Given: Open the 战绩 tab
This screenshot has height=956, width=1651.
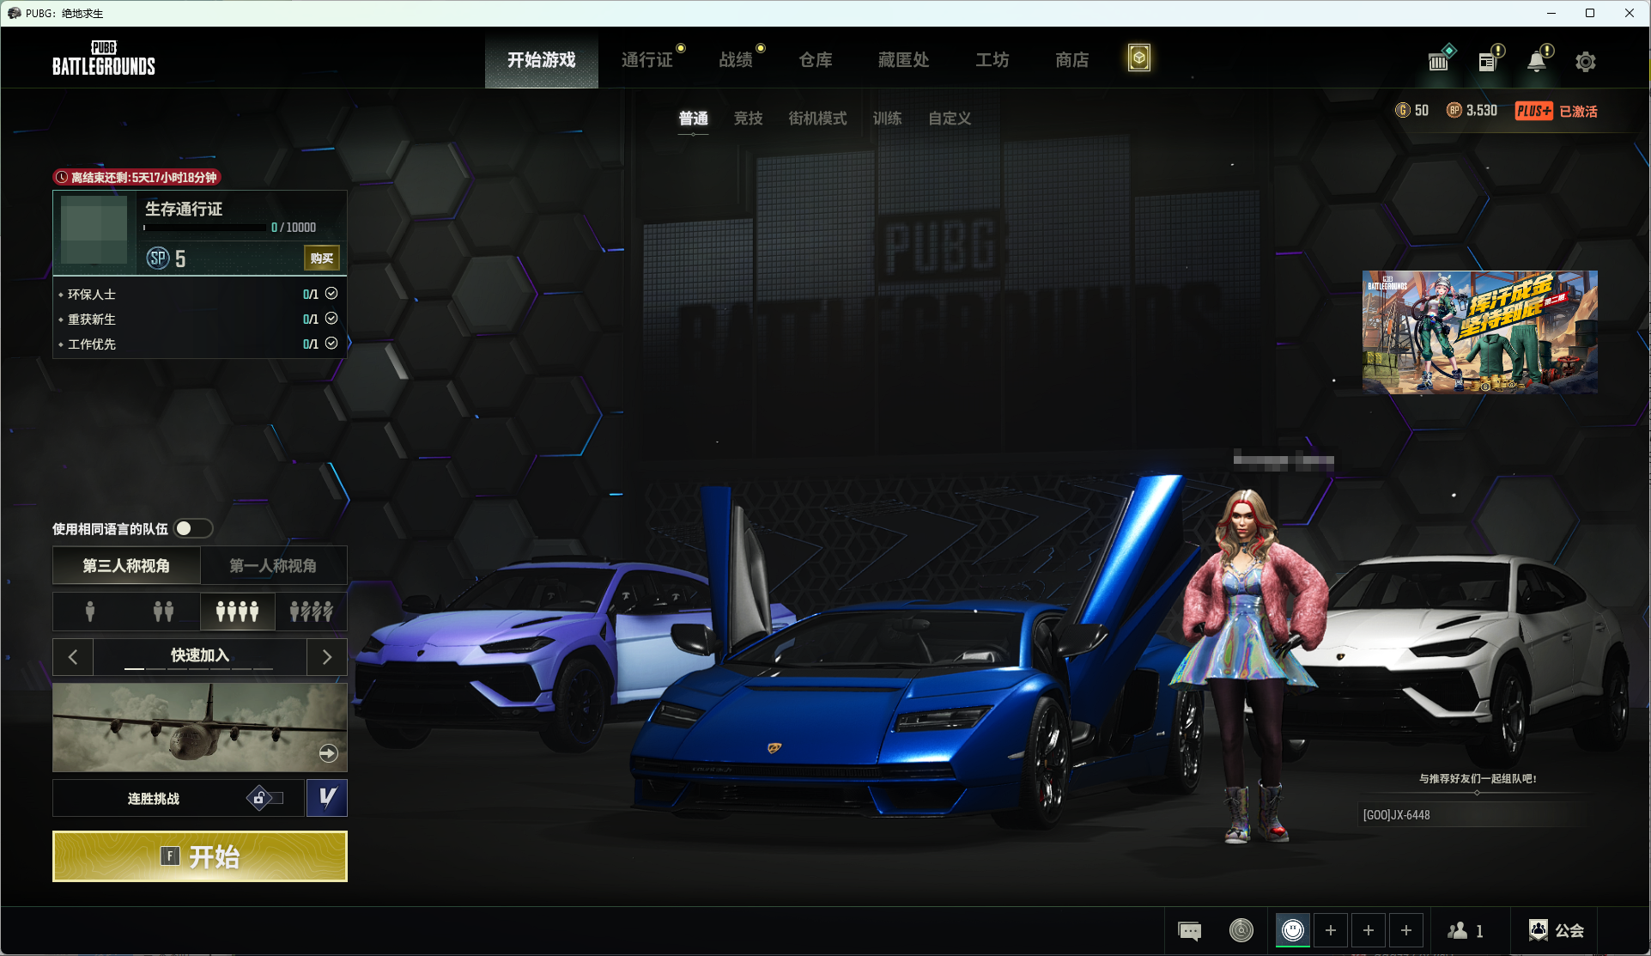Looking at the screenshot, I should [x=736, y=60].
